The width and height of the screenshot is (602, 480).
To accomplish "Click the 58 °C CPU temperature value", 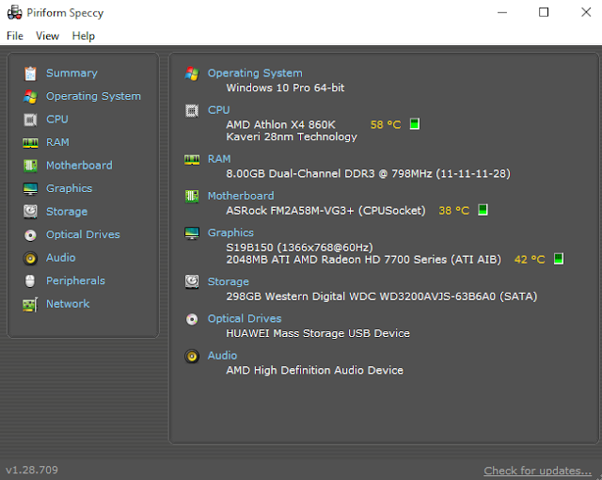I will [x=386, y=125].
